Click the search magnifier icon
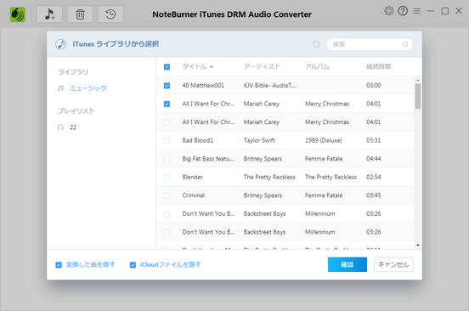This screenshot has height=311, width=469. (405, 44)
